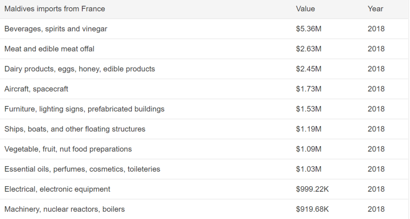Open the 'Beverages, spirits and vinegar' link
Image resolution: width=410 pixels, height=219 pixels.
click(x=56, y=29)
